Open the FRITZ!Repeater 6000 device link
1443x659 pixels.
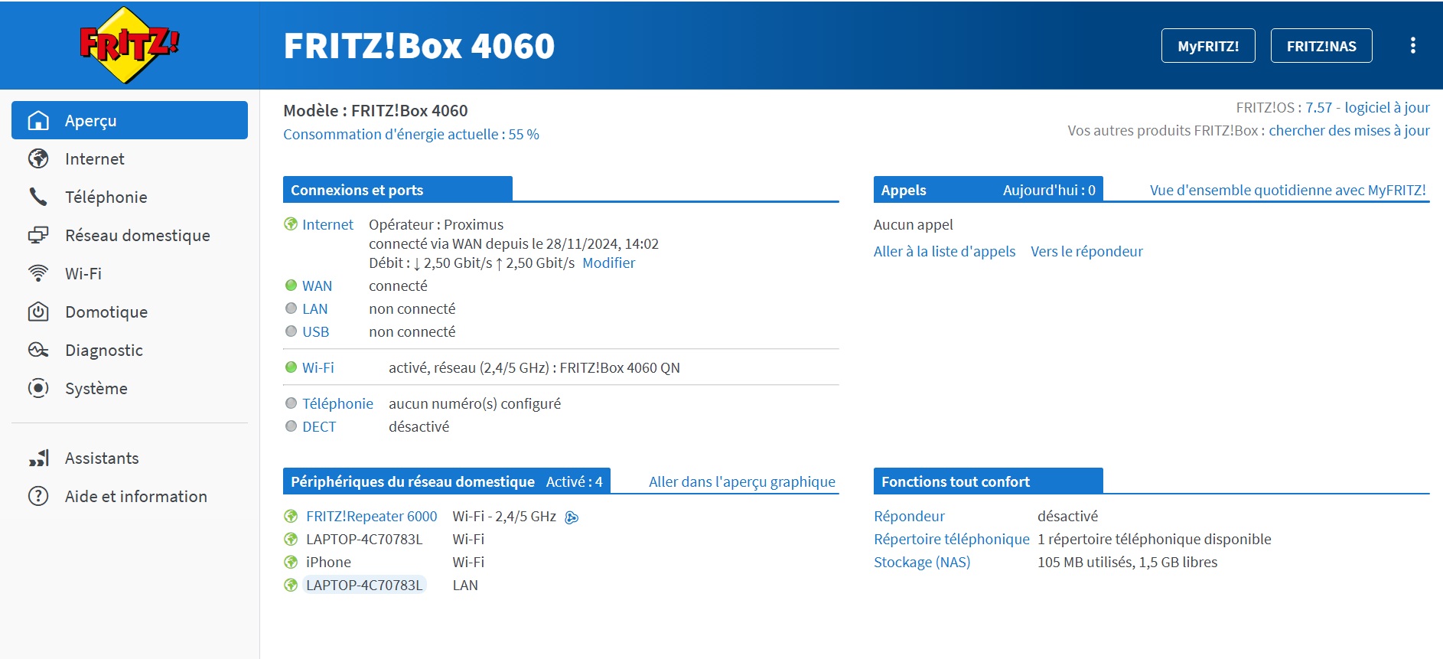tap(371, 516)
